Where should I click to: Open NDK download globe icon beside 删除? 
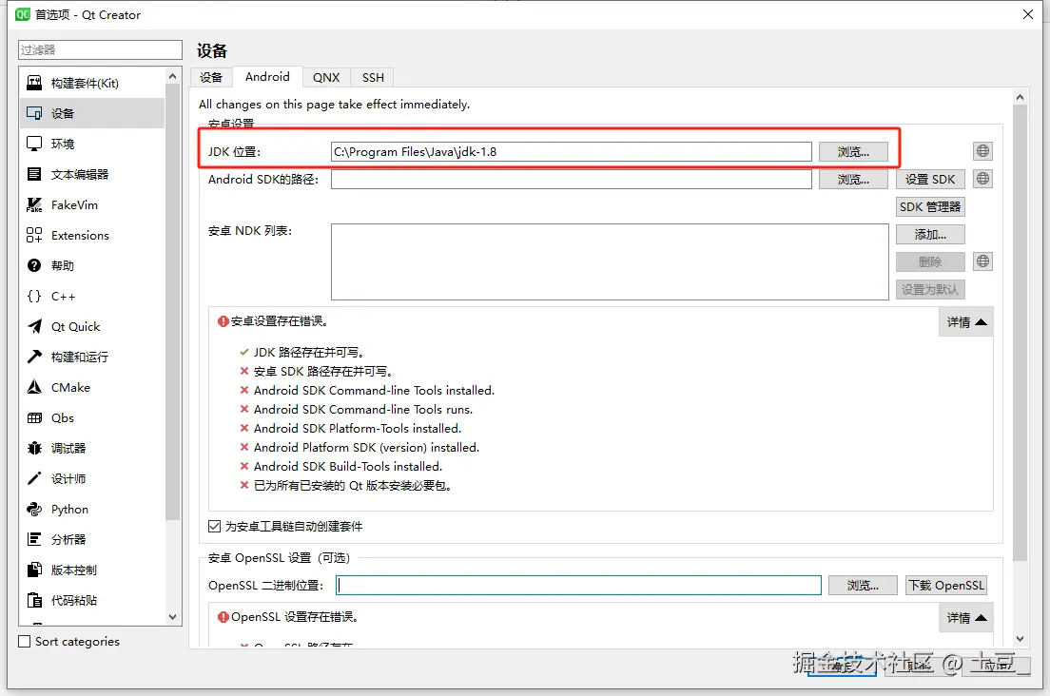982,261
